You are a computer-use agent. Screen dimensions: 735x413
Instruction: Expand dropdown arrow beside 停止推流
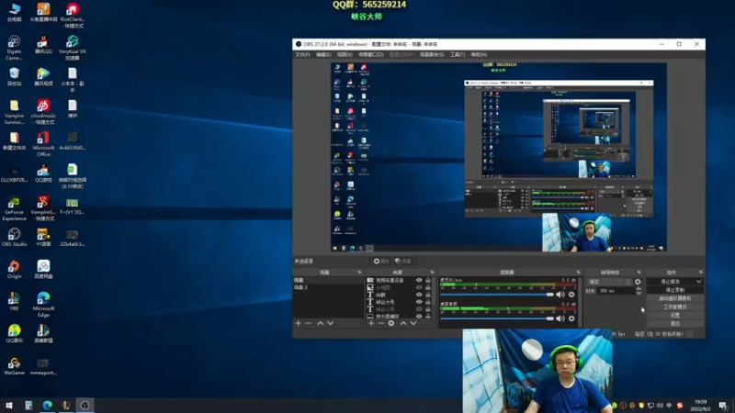pyautogui.click(x=699, y=282)
